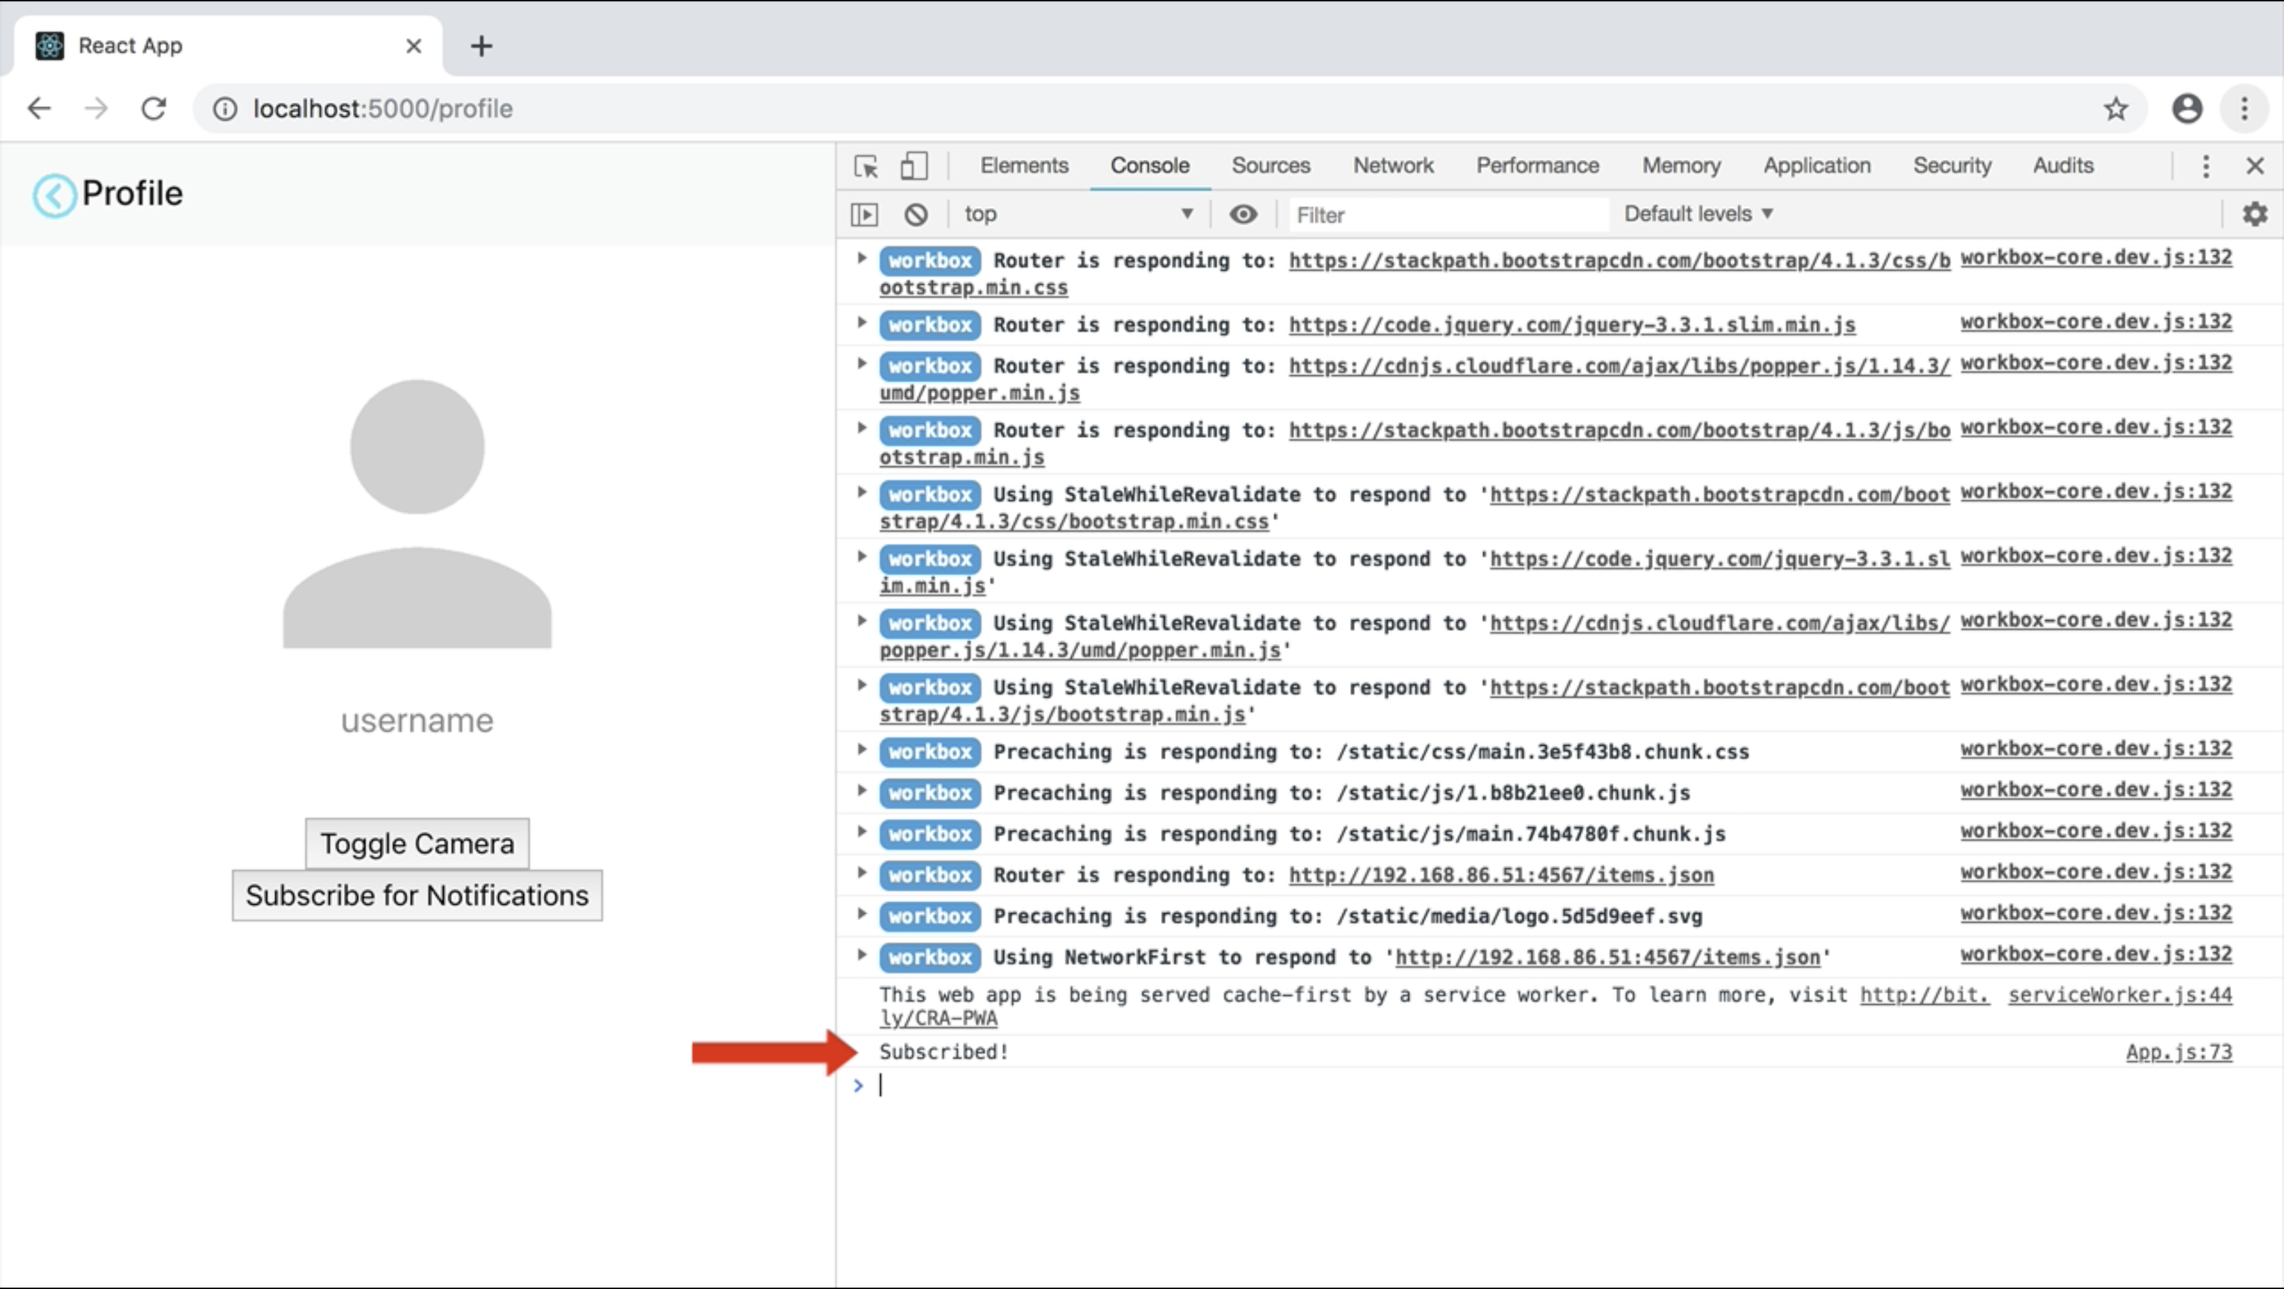Toggle the device toolbar icon

913,166
